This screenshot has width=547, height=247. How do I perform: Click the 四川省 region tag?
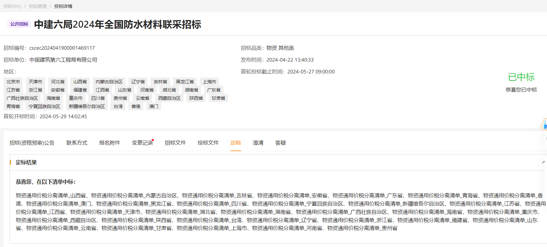tap(98, 98)
